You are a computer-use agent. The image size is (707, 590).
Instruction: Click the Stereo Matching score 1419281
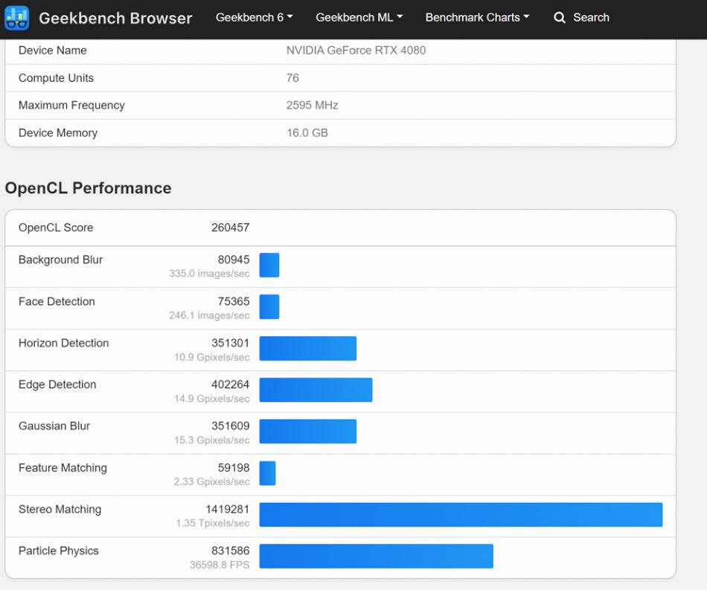coord(227,510)
